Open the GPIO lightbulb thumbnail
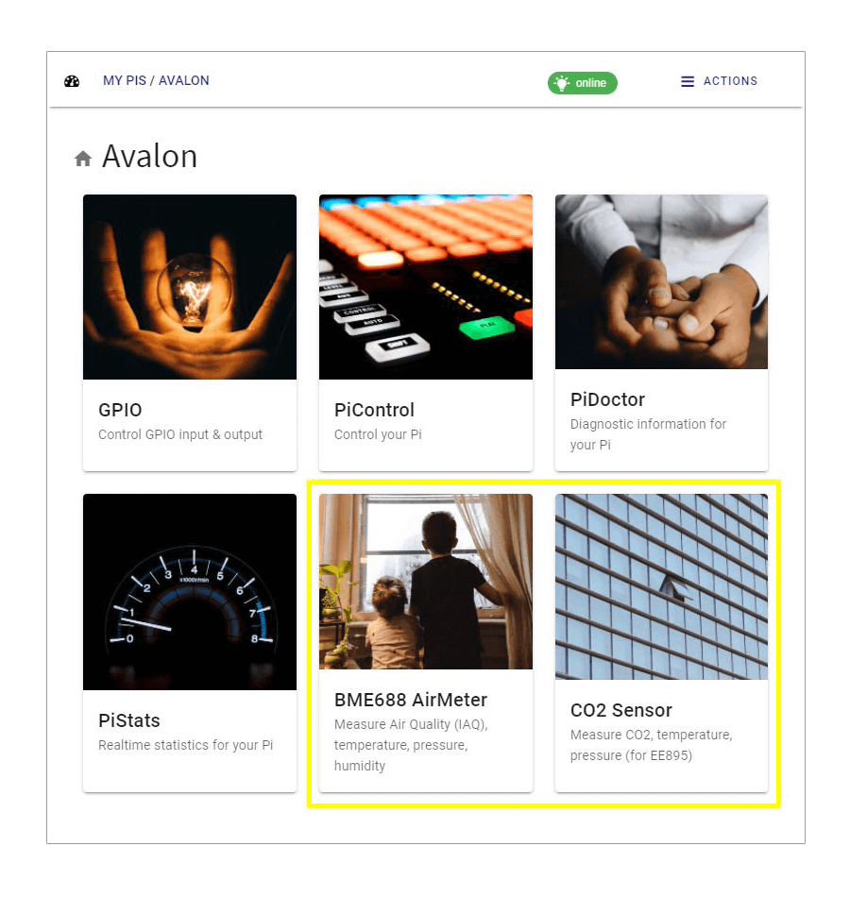The height and width of the screenshot is (897, 850). (190, 287)
